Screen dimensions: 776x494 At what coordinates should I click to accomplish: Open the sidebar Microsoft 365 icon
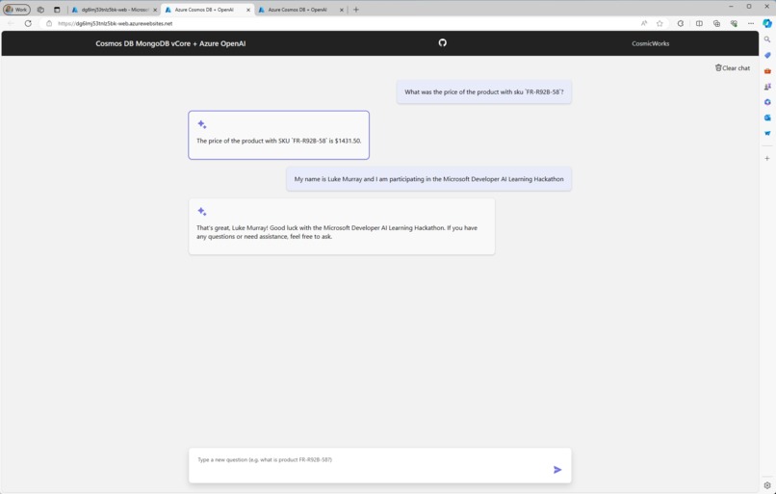767,102
